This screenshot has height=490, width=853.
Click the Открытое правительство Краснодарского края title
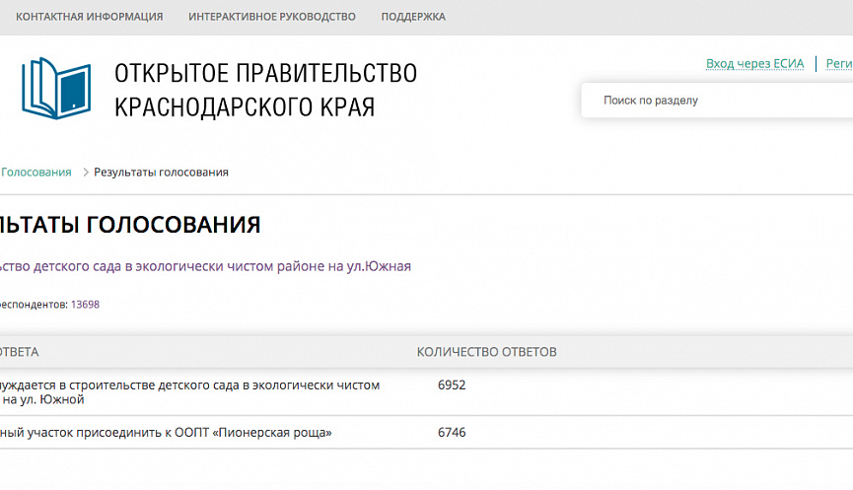click(x=265, y=89)
